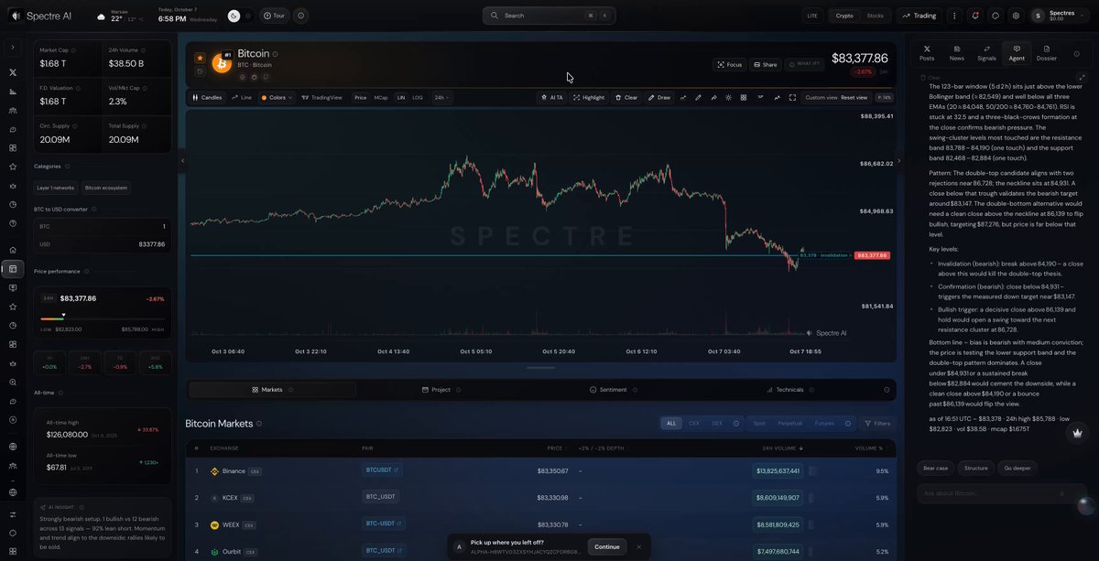
Task: Select the pencil drawing tool
Action: pos(698,97)
